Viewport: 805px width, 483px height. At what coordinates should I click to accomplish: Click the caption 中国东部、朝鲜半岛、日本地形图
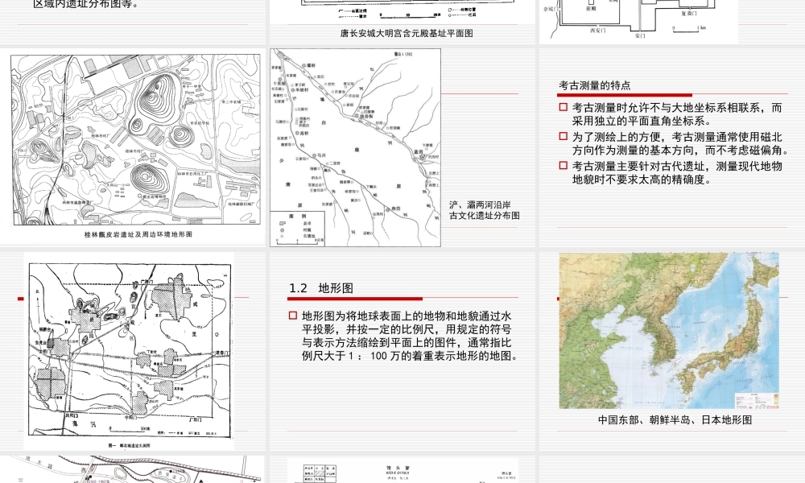click(674, 419)
